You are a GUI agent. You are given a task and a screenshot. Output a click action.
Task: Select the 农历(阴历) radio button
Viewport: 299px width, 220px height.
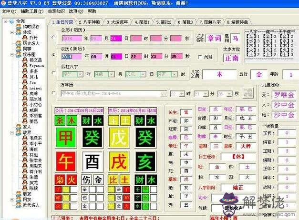53,55
